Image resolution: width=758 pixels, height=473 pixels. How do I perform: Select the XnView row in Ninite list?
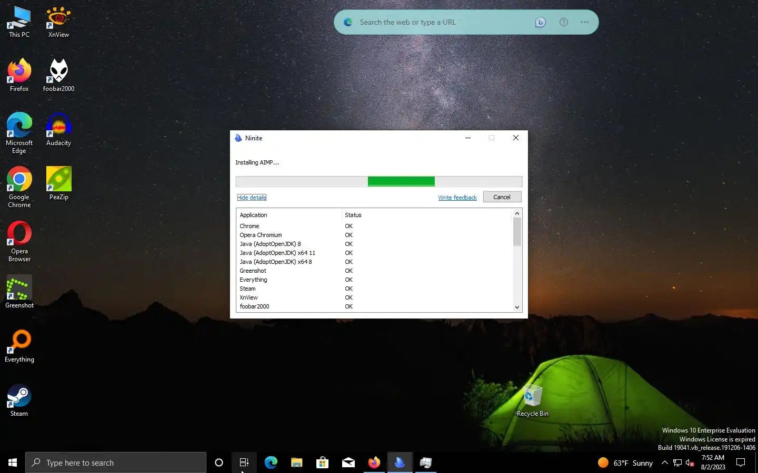[x=374, y=297]
